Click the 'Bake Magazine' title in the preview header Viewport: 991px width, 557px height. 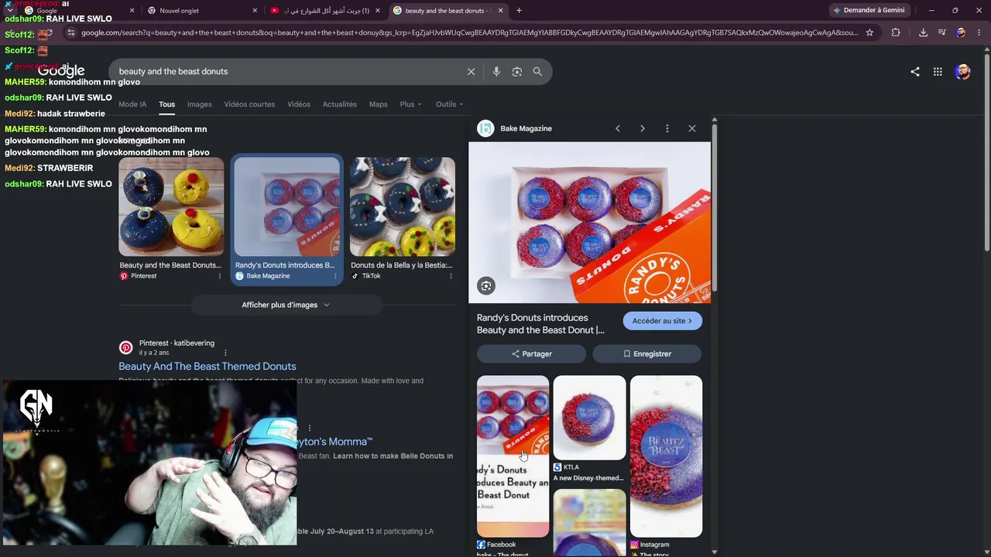pos(526,128)
